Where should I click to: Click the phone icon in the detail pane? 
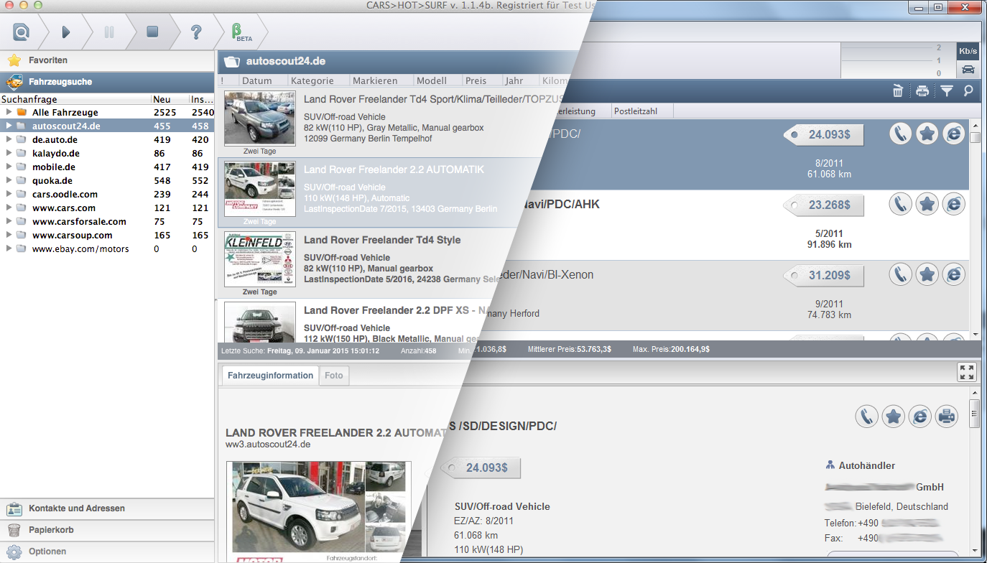click(868, 416)
